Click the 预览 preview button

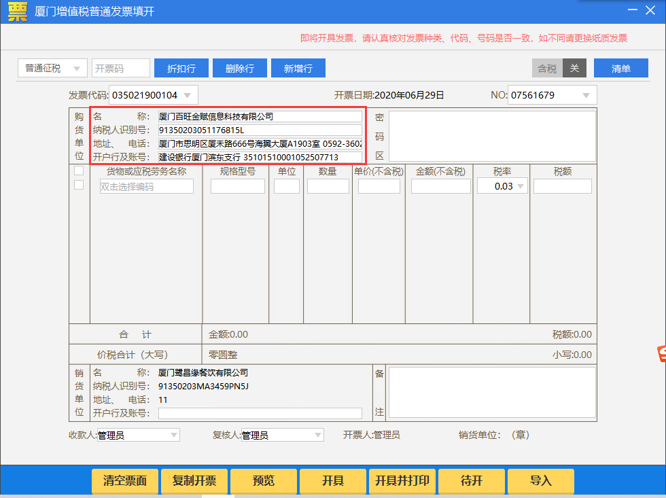tap(264, 481)
